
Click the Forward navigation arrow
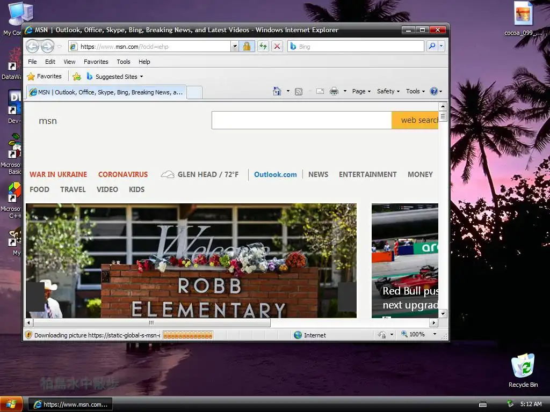[x=47, y=46]
